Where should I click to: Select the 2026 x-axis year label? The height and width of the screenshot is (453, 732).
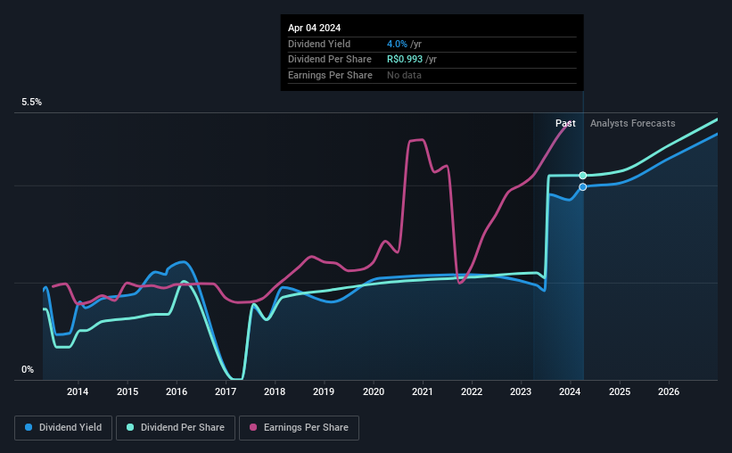[x=669, y=391]
